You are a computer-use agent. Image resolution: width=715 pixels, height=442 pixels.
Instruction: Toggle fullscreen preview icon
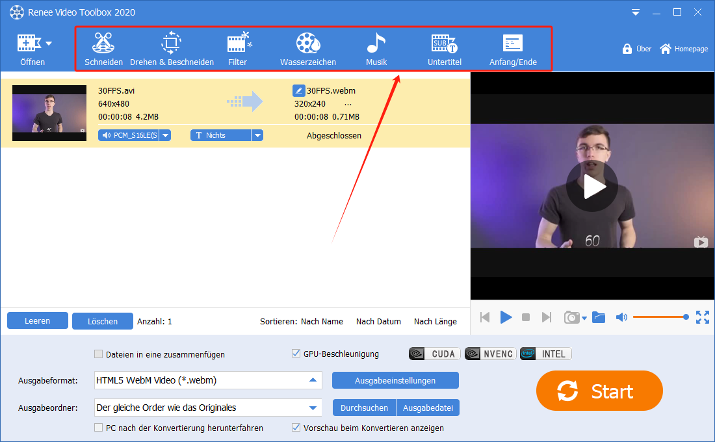702,317
